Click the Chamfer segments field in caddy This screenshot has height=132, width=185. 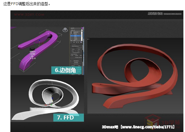(32, 54)
